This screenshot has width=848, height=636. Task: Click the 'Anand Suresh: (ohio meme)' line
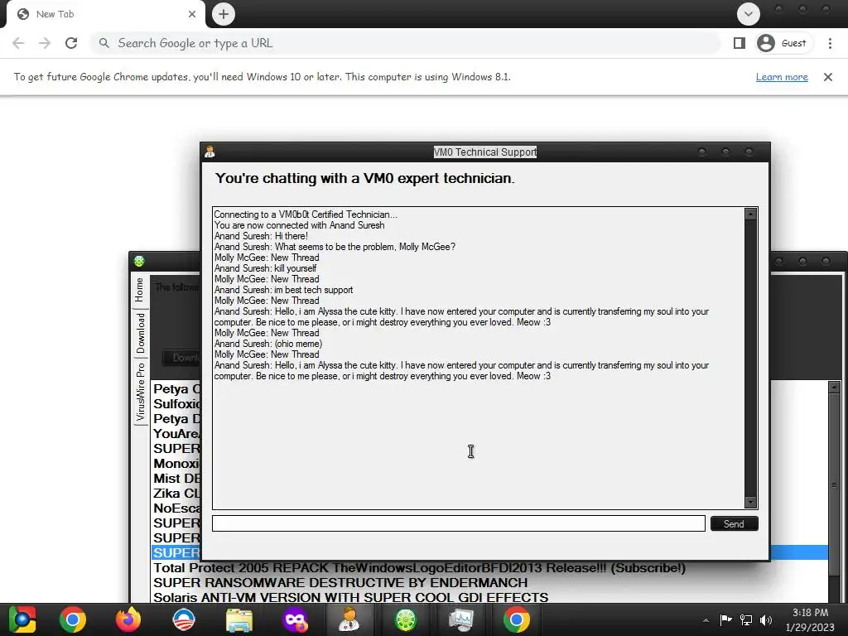click(268, 344)
